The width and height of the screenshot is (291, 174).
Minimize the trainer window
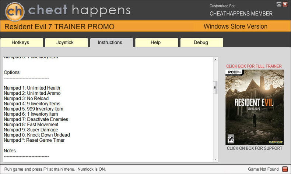click(279, 4)
